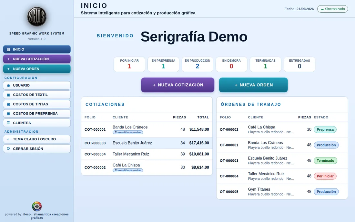Open quotation COT-000003

147,143
